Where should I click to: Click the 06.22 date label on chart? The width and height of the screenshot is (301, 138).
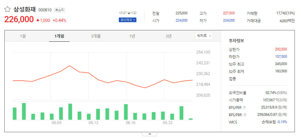pyautogui.click(x=168, y=123)
